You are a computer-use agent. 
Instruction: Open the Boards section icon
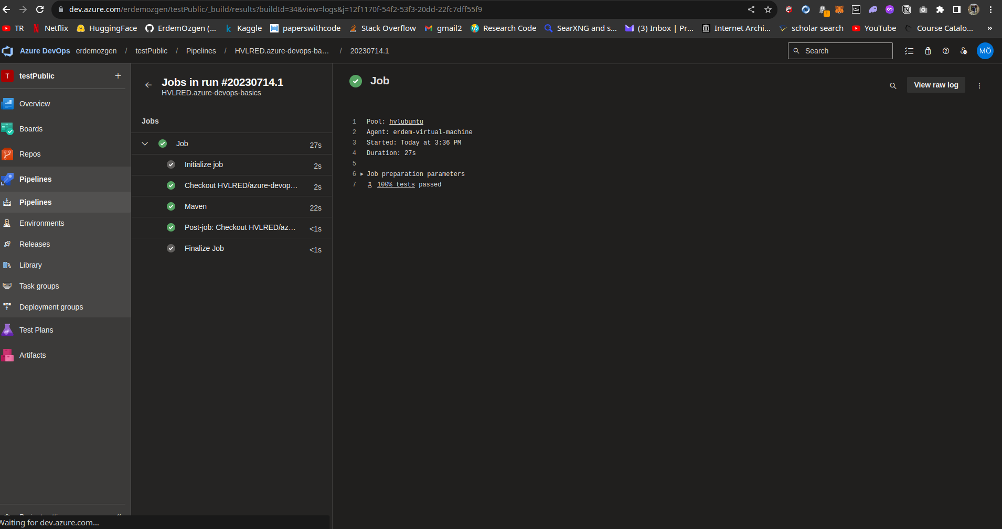[7, 129]
